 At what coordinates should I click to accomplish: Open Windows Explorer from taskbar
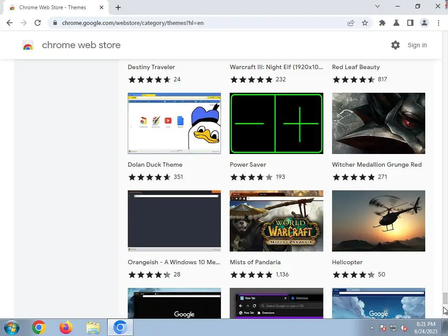pos(93,327)
